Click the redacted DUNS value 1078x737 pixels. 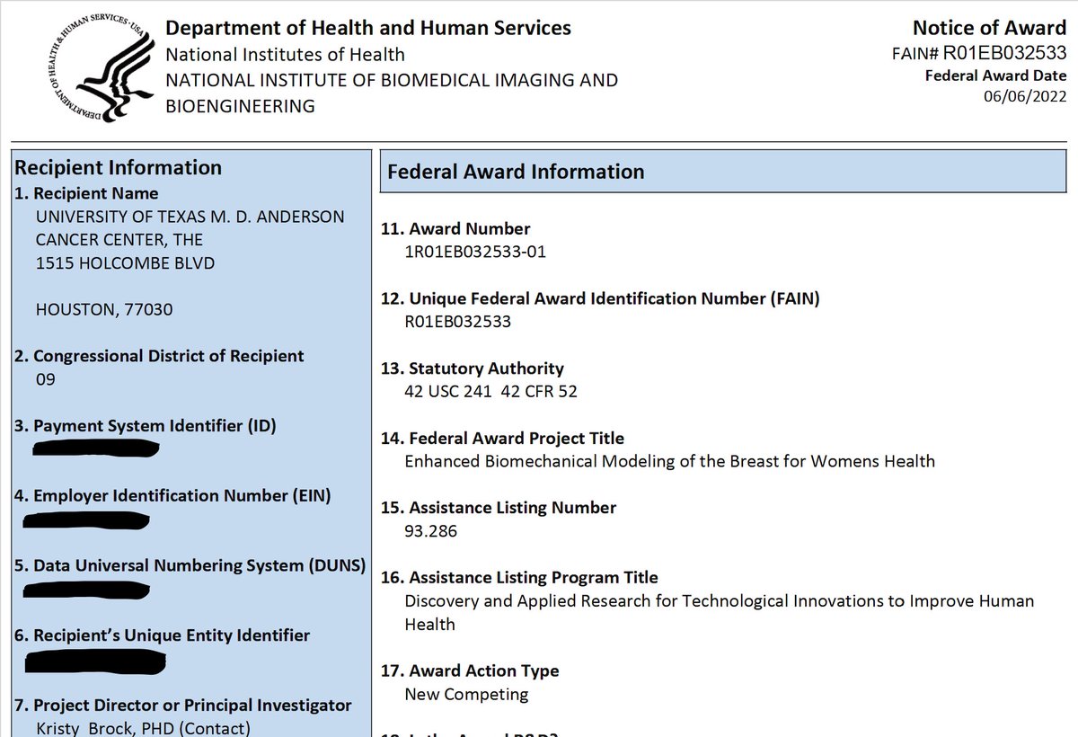[86, 590]
